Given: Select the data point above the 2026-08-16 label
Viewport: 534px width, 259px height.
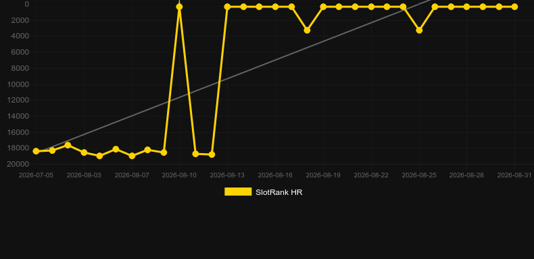Looking at the screenshot, I should coord(275,7).
